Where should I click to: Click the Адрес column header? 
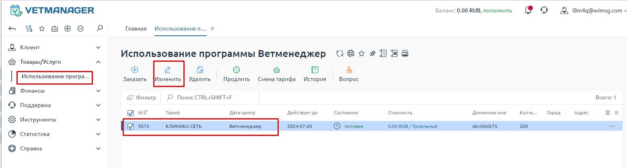pos(581,113)
